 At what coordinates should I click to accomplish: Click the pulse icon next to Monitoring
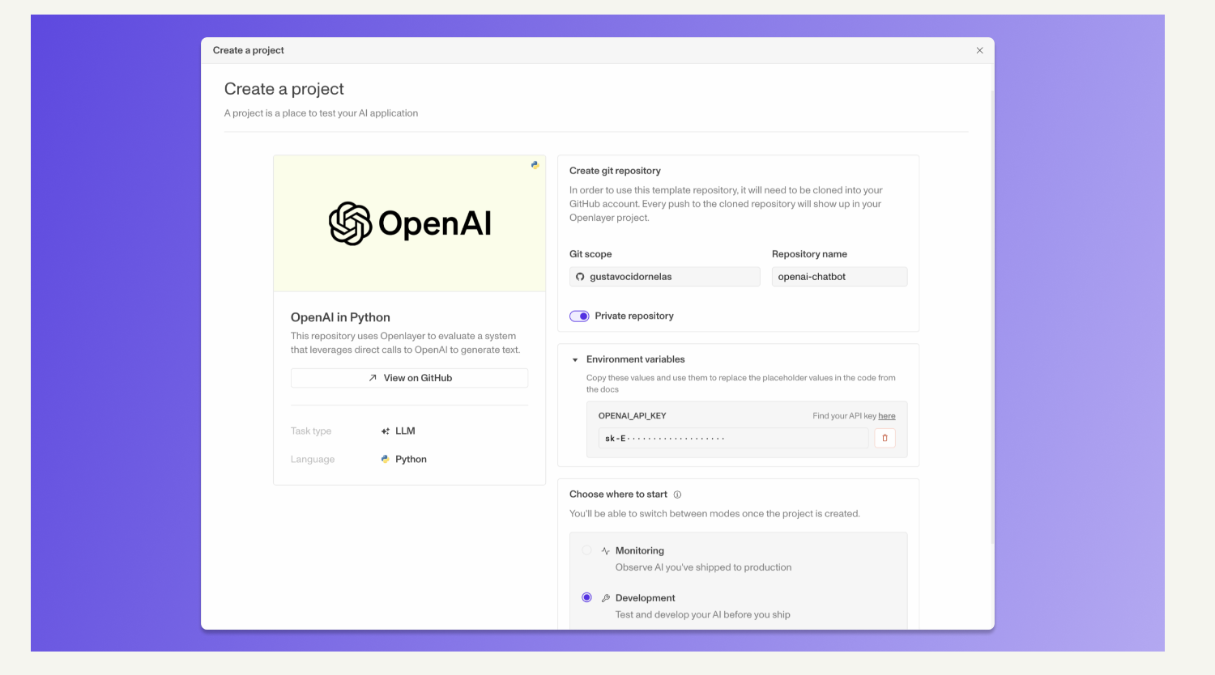tap(605, 551)
